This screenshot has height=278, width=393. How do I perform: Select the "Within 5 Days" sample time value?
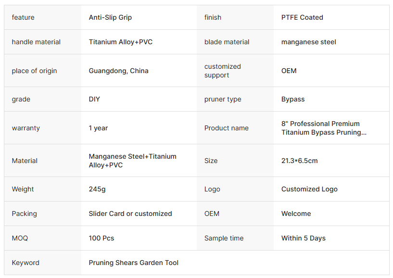point(304,238)
